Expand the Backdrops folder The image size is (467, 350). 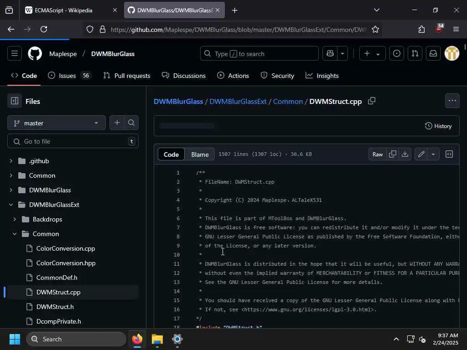(x=15, y=219)
